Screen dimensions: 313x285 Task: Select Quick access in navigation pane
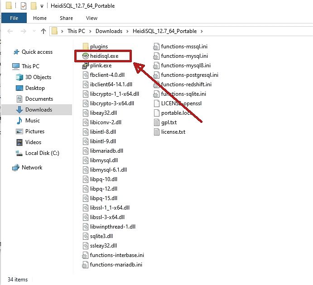37,52
